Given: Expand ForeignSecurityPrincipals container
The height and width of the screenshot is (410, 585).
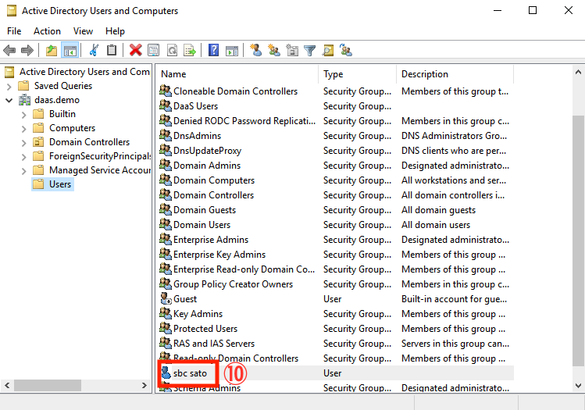Looking at the screenshot, I should pyautogui.click(x=24, y=157).
